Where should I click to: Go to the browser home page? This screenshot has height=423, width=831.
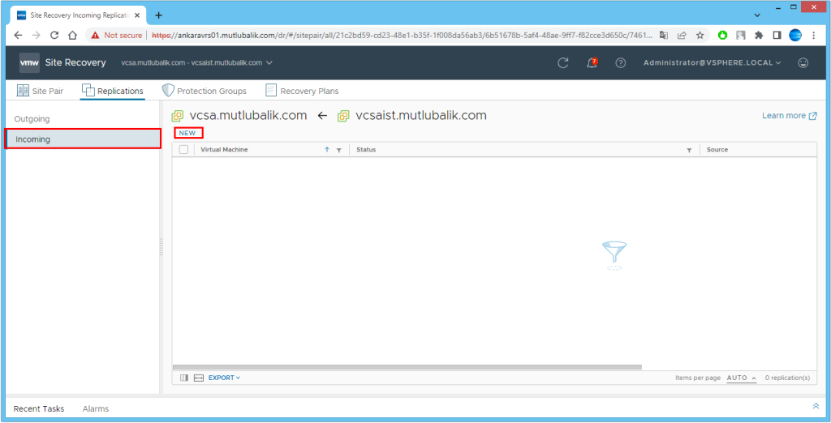[72, 36]
